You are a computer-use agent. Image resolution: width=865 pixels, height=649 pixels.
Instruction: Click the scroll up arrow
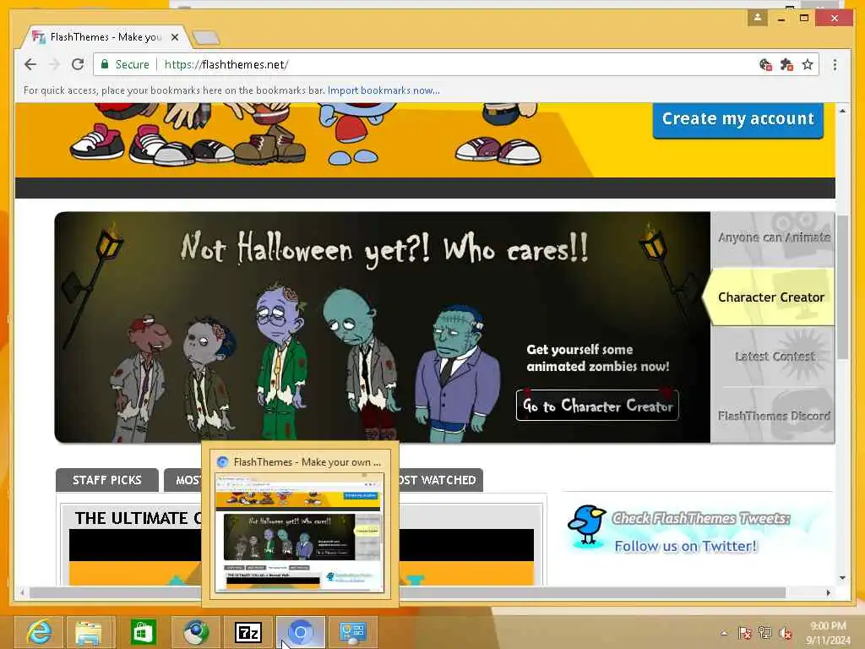842,111
